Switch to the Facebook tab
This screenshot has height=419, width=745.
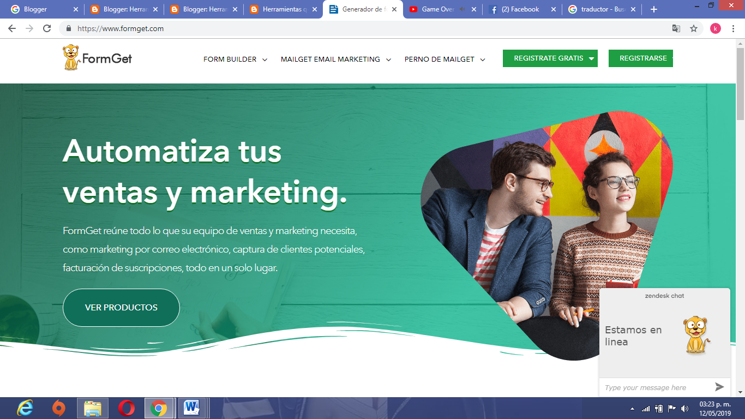[522, 9]
